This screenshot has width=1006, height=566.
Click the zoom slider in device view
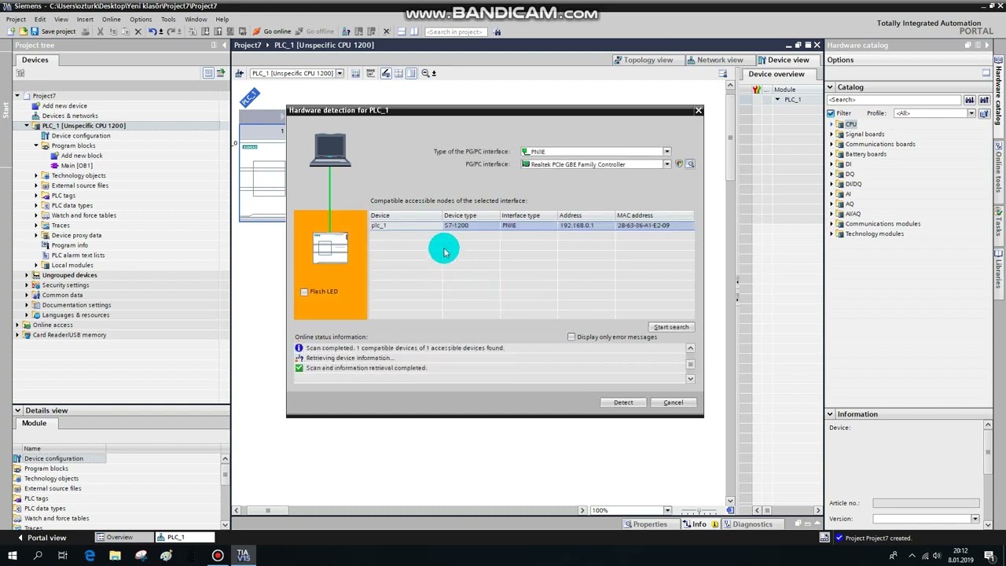coord(700,510)
